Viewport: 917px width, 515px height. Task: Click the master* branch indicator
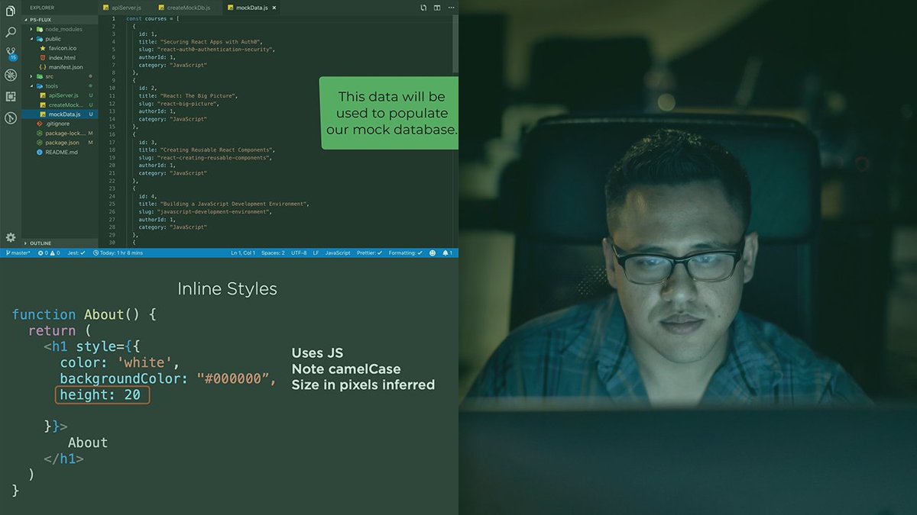point(18,252)
